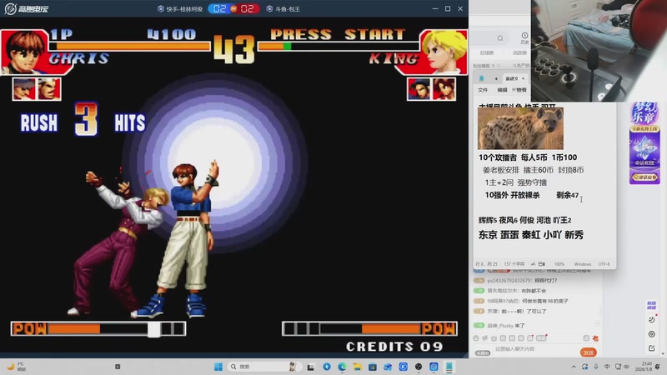Click the webcam feed showing the arcade stick

point(599,51)
